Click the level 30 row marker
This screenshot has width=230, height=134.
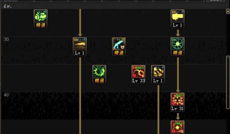tap(6, 39)
